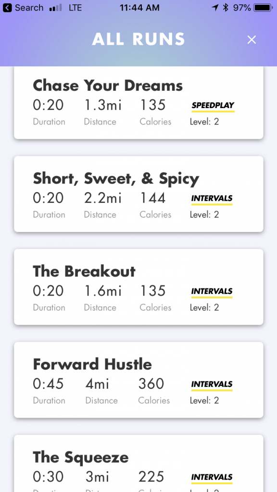Tap the ALL RUNS header title
Viewport: 277px width, 492px height.
coord(138,39)
